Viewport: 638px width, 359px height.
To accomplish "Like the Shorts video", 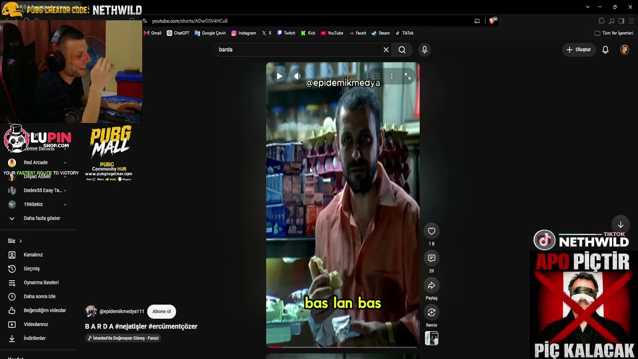I will pyautogui.click(x=432, y=231).
